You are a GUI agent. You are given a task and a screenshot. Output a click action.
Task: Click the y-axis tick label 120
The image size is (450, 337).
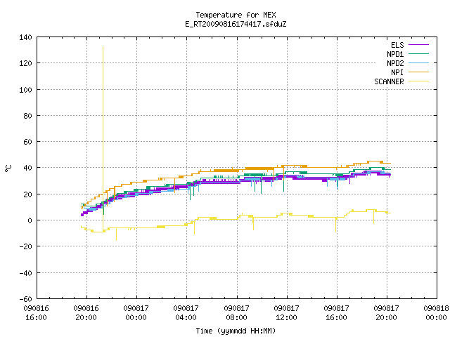(25, 63)
